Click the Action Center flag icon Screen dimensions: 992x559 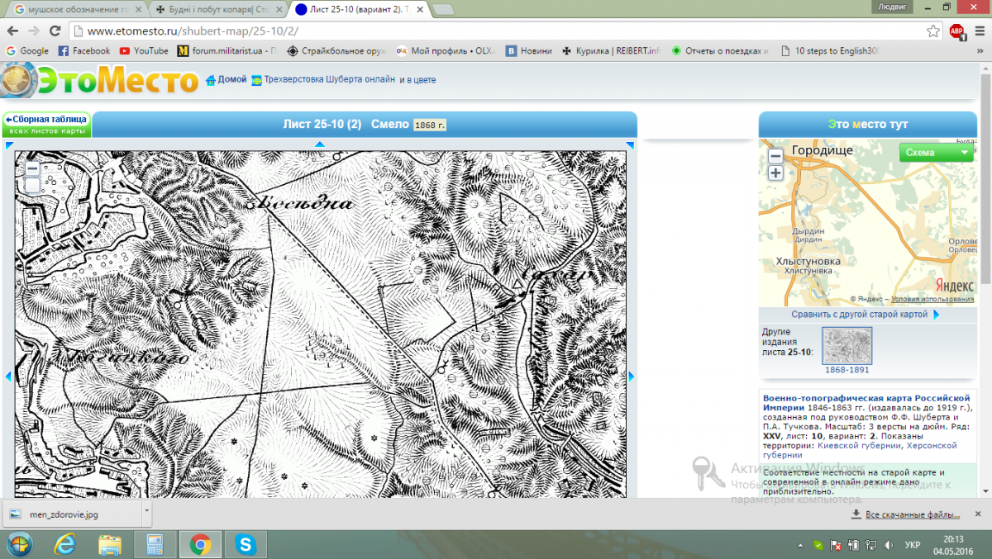click(x=837, y=545)
